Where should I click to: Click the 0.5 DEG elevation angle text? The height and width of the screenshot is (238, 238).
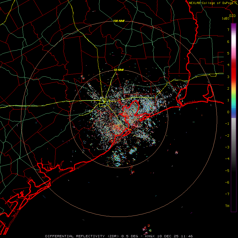click(x=130, y=236)
